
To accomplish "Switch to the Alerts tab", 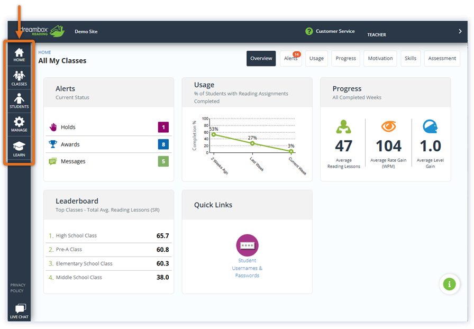I will (291, 58).
